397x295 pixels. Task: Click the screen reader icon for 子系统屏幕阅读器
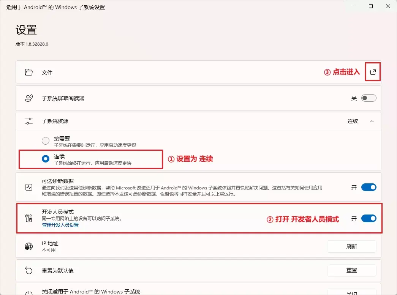pyautogui.click(x=29, y=98)
